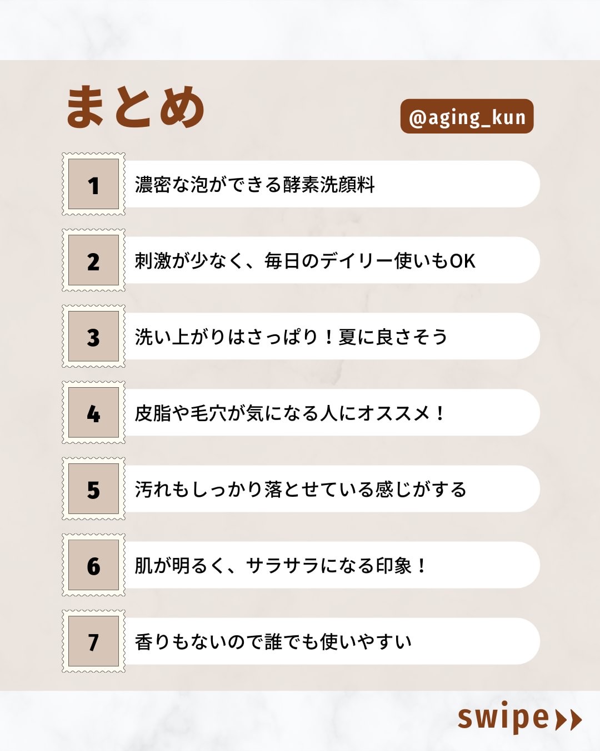
Task: Tap the number 6 stamp badge
Action: tap(93, 565)
